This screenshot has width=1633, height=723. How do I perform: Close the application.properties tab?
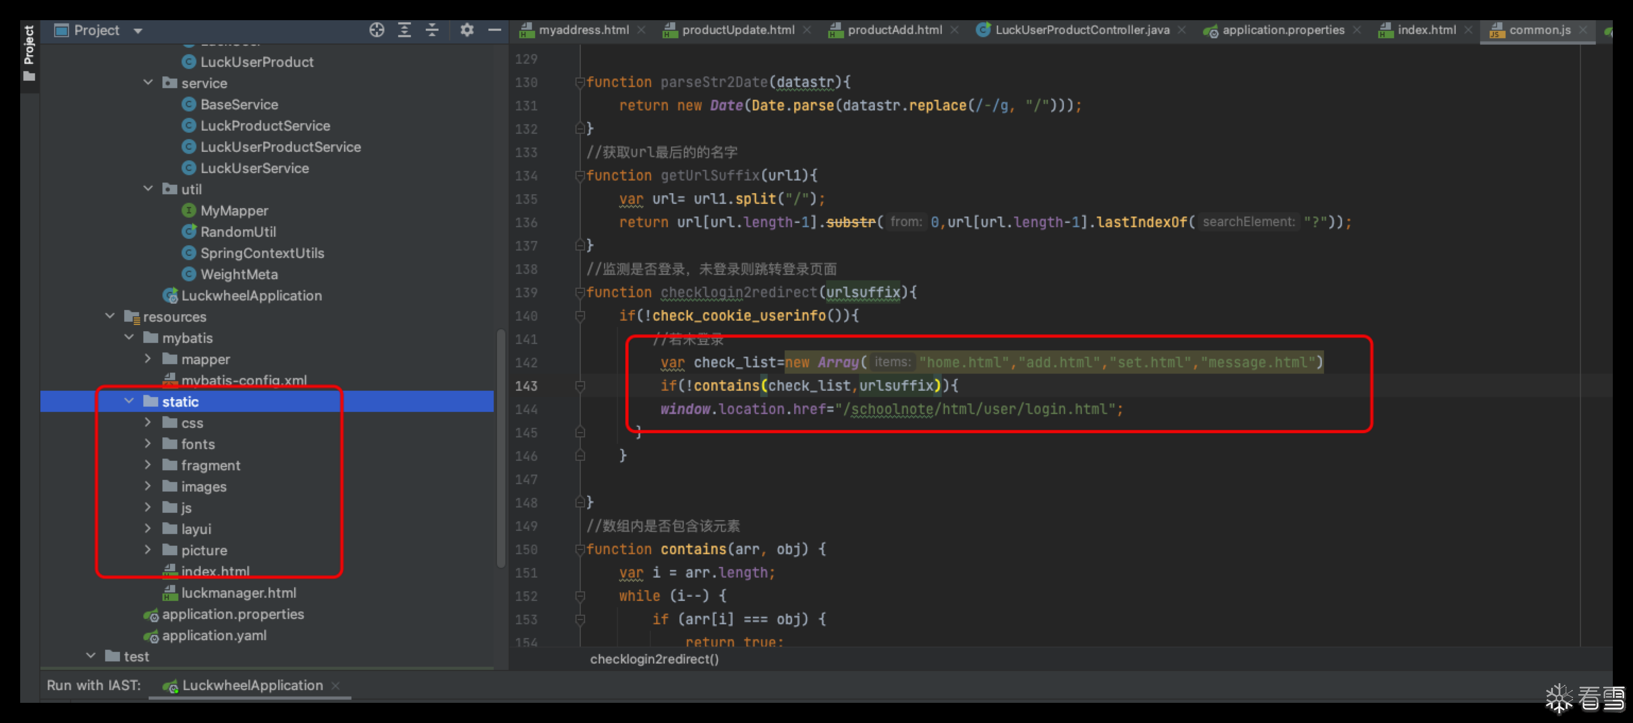click(1356, 30)
